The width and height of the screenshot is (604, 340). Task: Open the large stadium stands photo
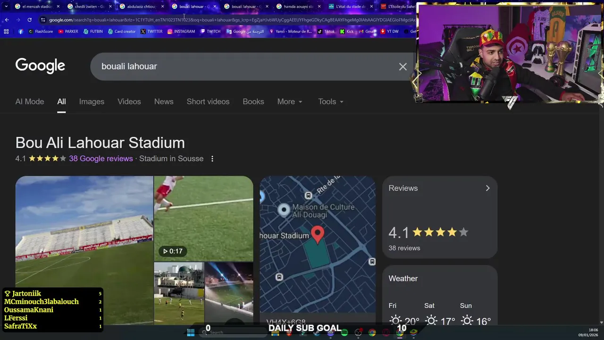[x=84, y=250]
